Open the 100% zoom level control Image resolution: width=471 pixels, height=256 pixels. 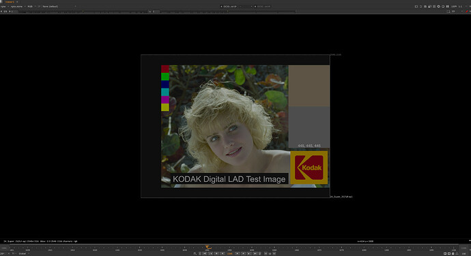[x=454, y=6]
